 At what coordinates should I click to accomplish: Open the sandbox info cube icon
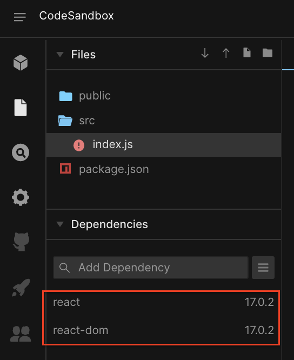[x=21, y=63]
